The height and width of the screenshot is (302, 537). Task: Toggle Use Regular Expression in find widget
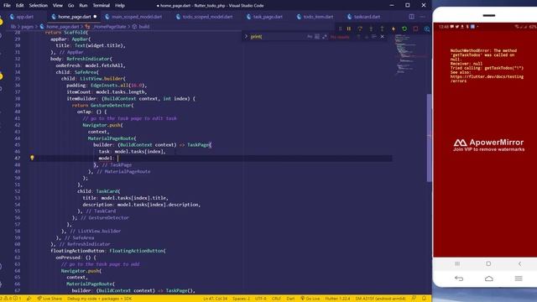(x=325, y=36)
